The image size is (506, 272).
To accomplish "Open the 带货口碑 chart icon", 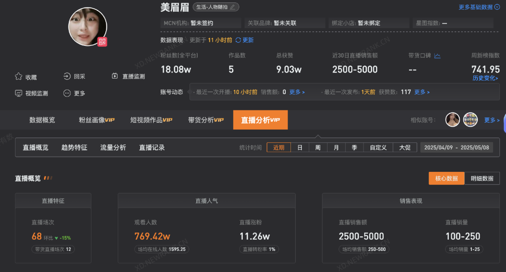I will 437,56.
